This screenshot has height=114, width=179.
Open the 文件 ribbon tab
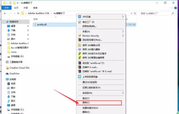pos(6,8)
